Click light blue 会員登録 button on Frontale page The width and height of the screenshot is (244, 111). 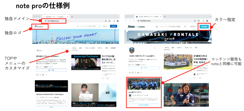pos(204,27)
